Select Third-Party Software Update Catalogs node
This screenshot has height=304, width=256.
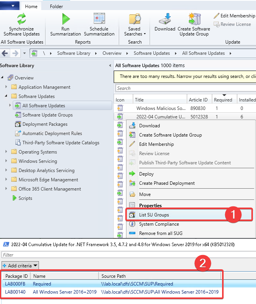(x=61, y=143)
